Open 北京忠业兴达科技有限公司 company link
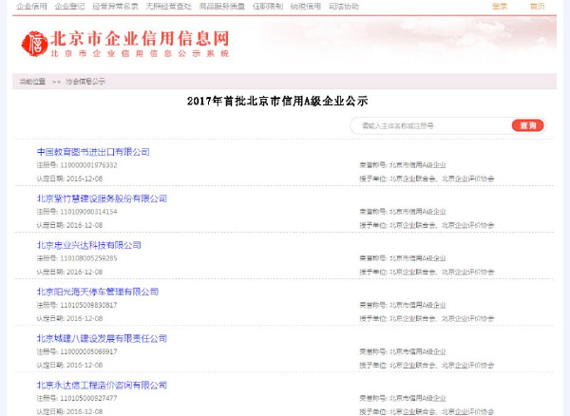The height and width of the screenshot is (416, 570). [89, 245]
